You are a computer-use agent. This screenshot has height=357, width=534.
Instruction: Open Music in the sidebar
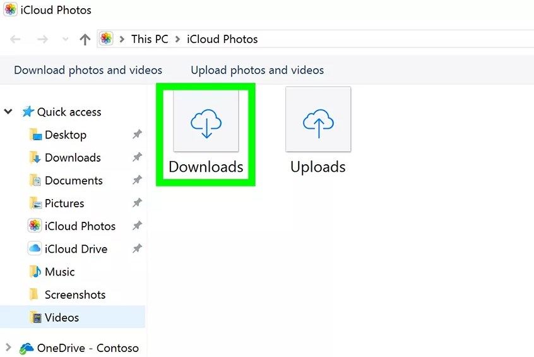(x=59, y=272)
